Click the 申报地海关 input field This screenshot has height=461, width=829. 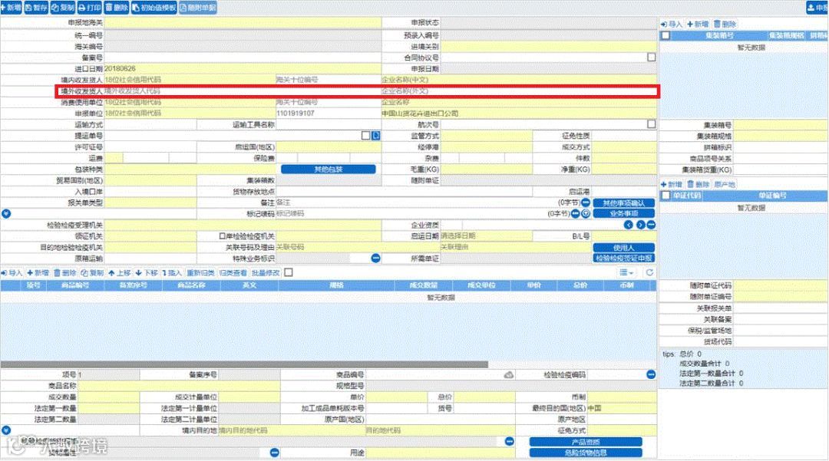tap(243, 23)
